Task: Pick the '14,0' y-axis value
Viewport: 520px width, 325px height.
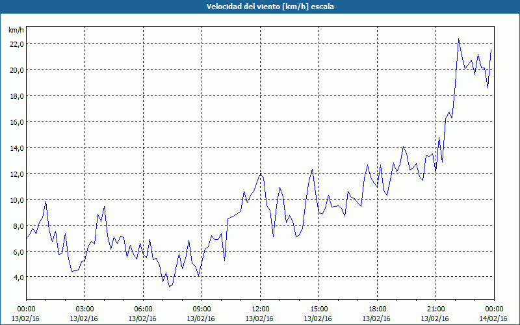Action: click(16, 148)
